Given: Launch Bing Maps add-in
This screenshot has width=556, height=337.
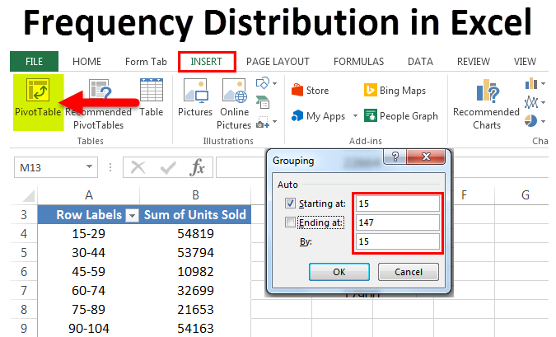Looking at the screenshot, I should click(x=395, y=91).
